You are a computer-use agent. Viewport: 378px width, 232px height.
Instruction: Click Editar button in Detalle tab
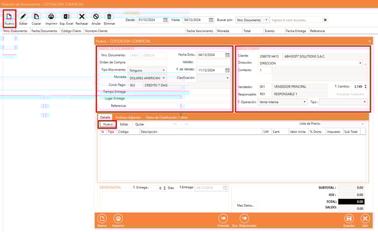124,124
